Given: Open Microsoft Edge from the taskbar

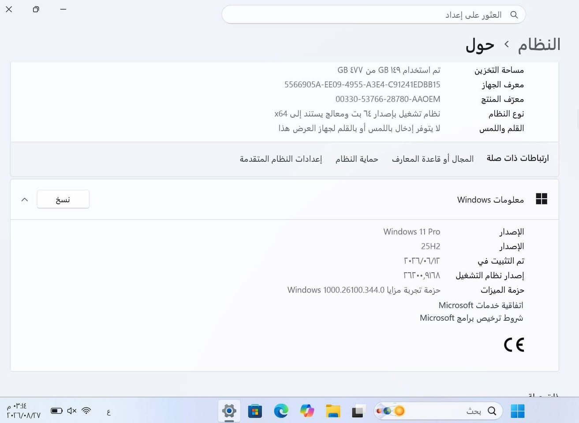Looking at the screenshot, I should 281,411.
